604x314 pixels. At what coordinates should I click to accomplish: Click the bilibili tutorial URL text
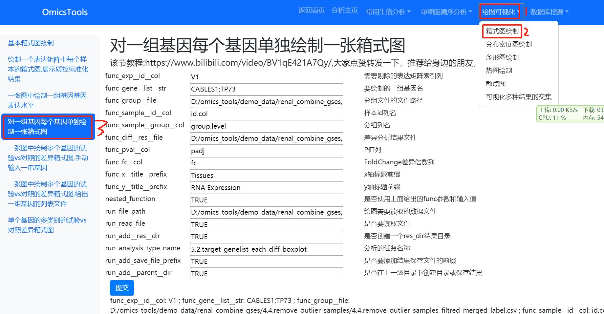239,63
